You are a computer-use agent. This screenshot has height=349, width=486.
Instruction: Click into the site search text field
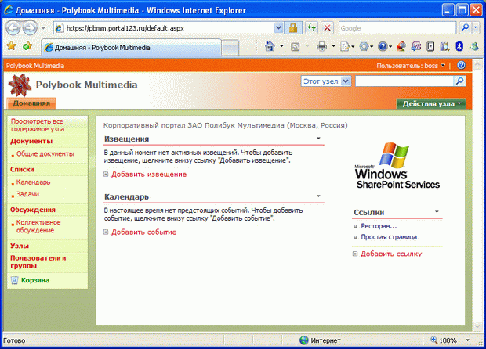pyautogui.click(x=404, y=81)
